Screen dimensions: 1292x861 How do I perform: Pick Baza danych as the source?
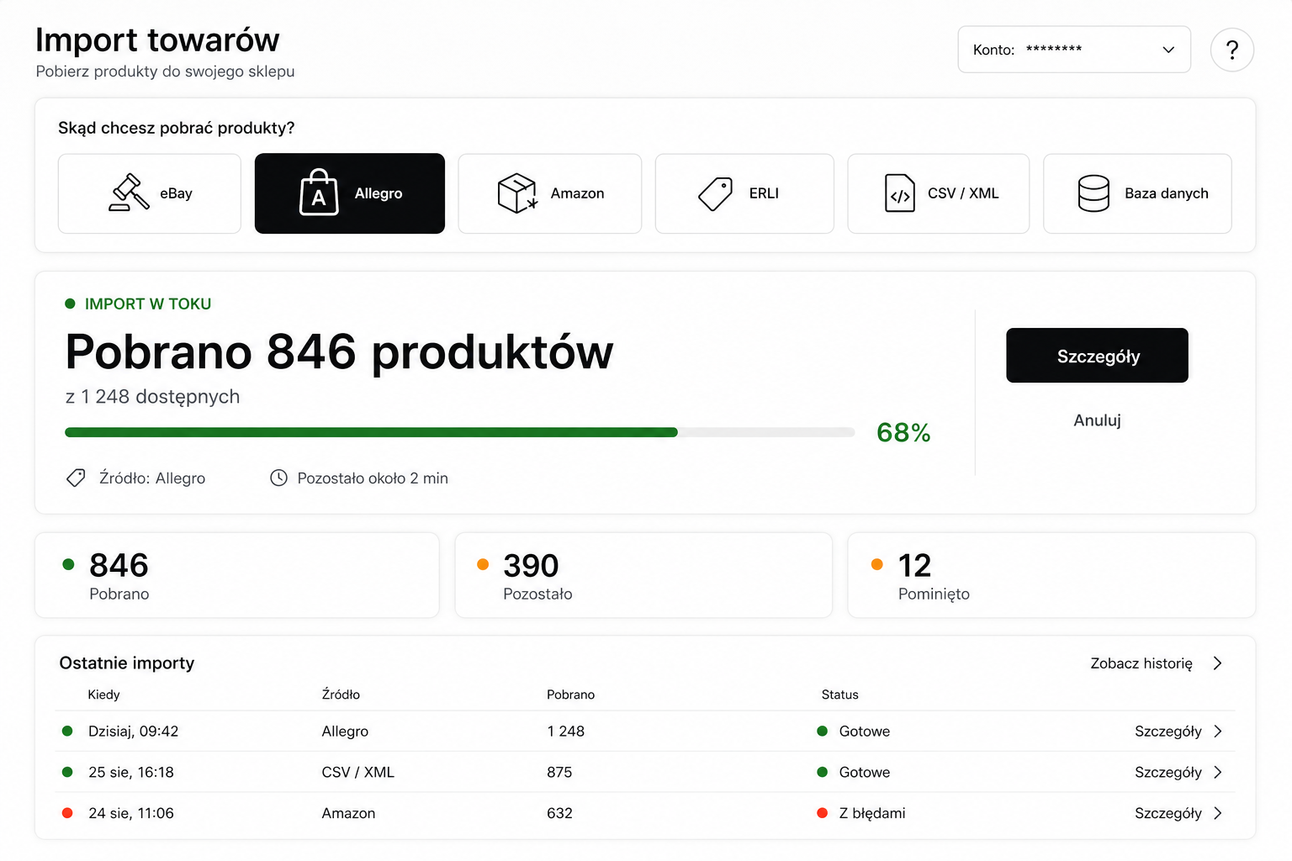tap(1137, 193)
